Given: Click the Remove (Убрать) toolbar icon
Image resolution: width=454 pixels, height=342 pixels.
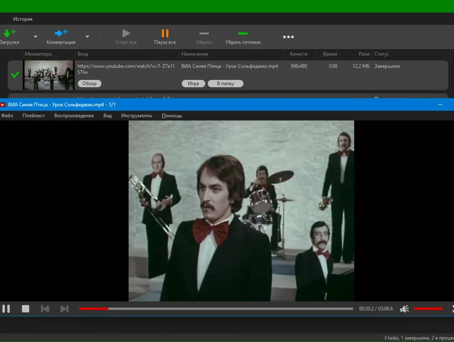Looking at the screenshot, I should click(x=204, y=34).
